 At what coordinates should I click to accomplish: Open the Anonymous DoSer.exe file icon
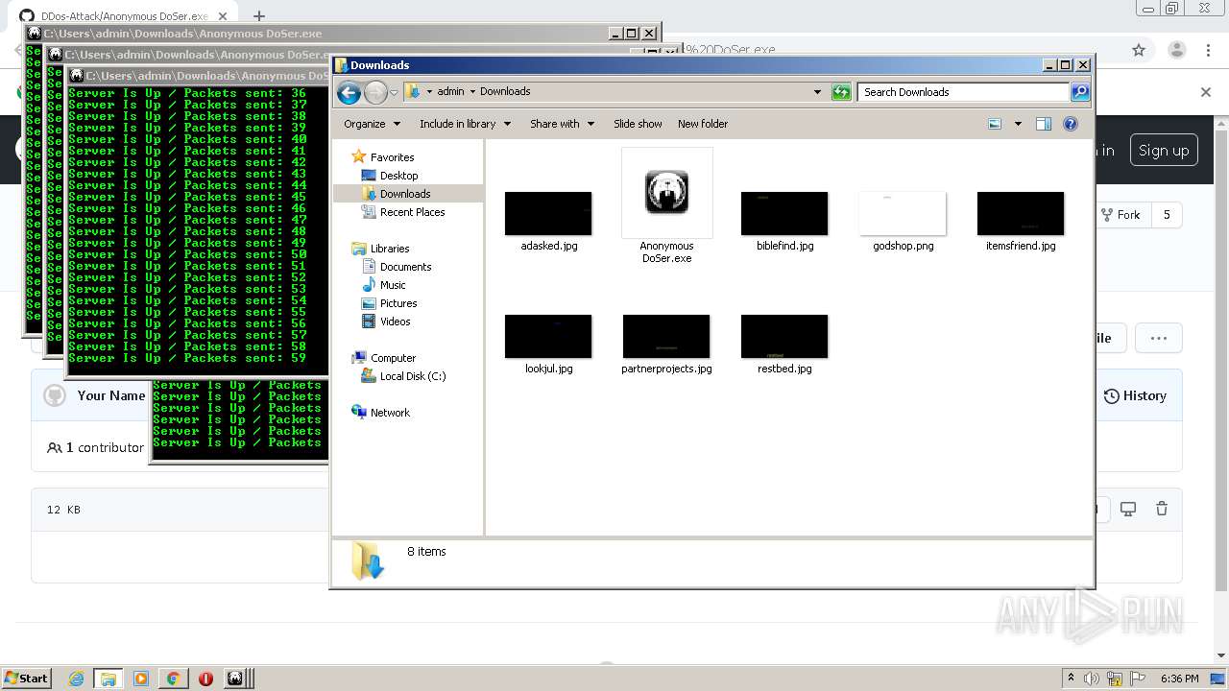(666, 193)
